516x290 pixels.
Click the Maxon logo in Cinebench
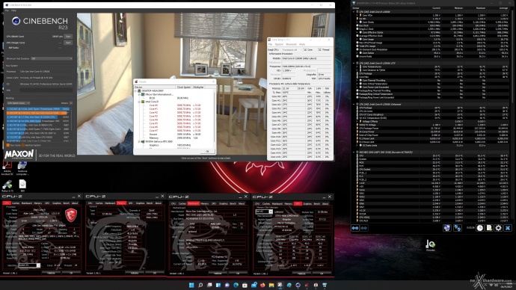click(19, 154)
